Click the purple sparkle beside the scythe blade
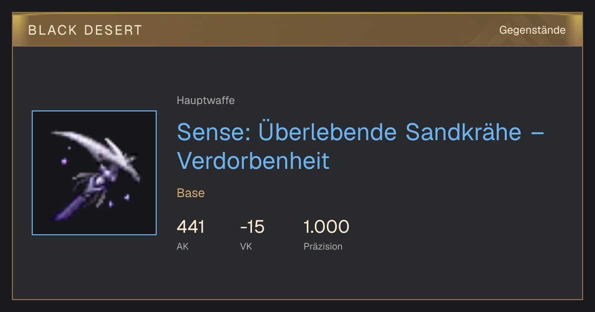The height and width of the screenshot is (312, 595). tap(64, 160)
